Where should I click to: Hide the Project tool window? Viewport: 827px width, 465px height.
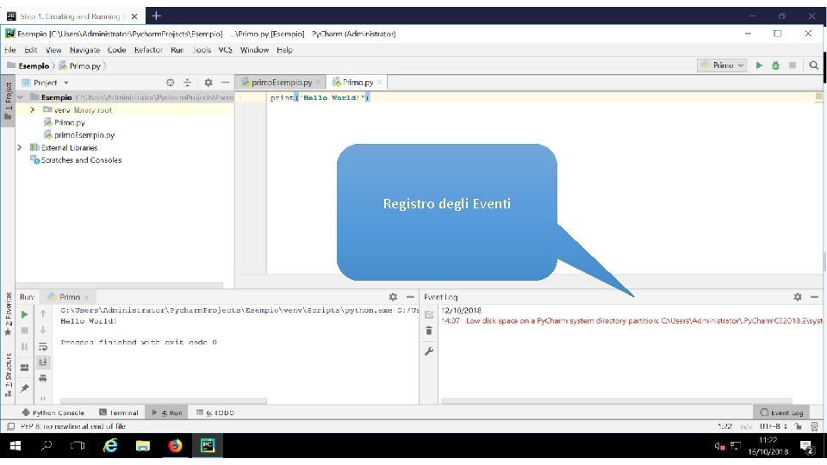[225, 83]
